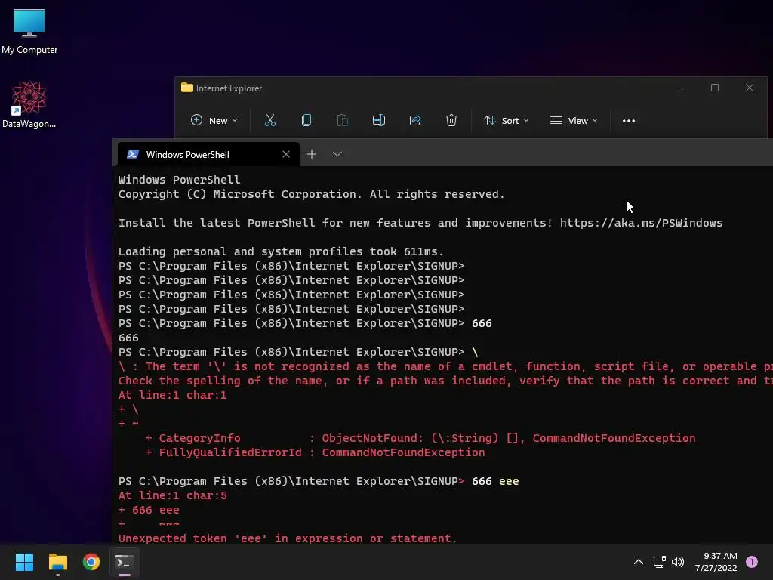
Task: Click the Terminal icon in the taskbar
Action: click(125, 562)
